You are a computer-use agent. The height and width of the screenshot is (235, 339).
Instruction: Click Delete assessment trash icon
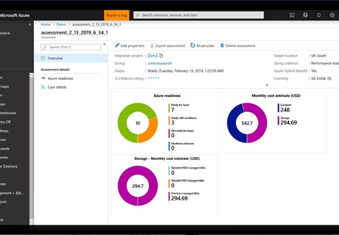[x=222, y=45]
